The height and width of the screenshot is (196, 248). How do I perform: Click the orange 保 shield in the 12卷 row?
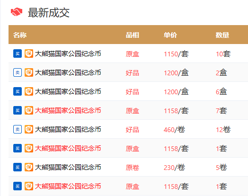[29, 129]
